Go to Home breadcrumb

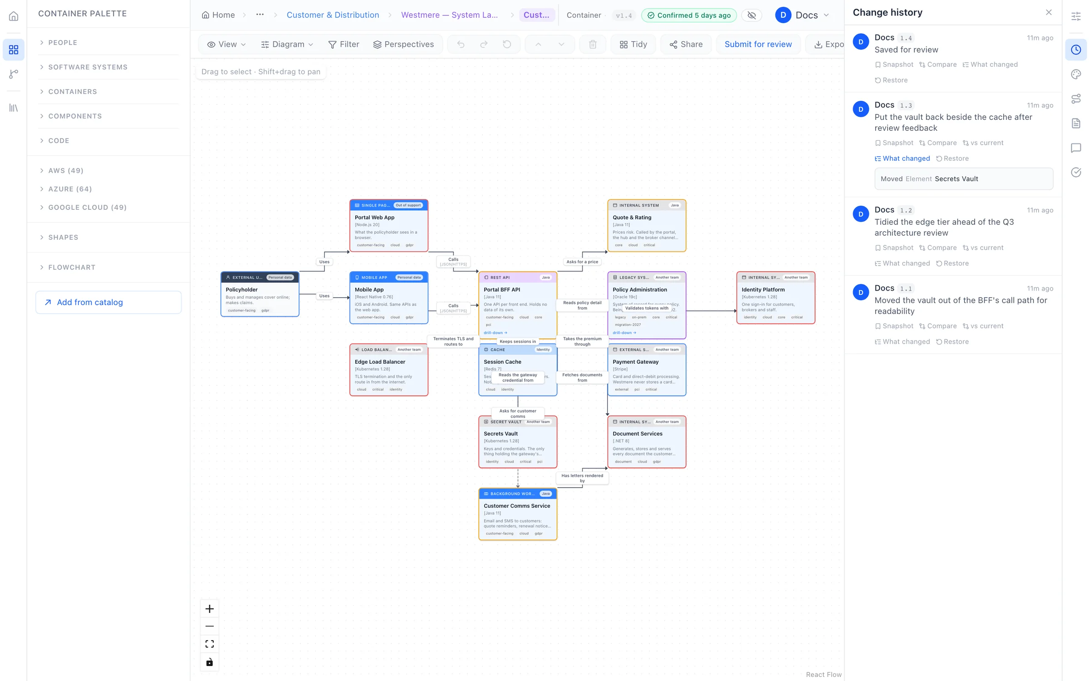pos(218,15)
